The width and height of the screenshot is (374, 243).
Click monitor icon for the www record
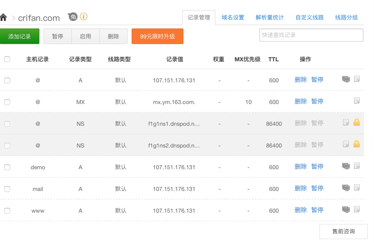tap(346, 210)
